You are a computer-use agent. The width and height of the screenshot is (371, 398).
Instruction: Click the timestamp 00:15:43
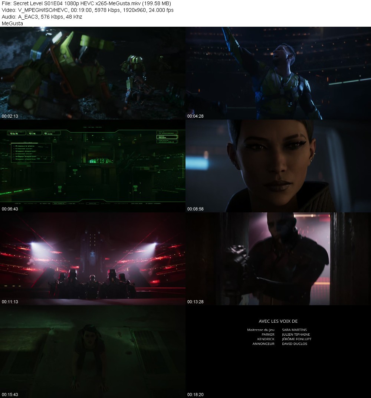click(10, 395)
